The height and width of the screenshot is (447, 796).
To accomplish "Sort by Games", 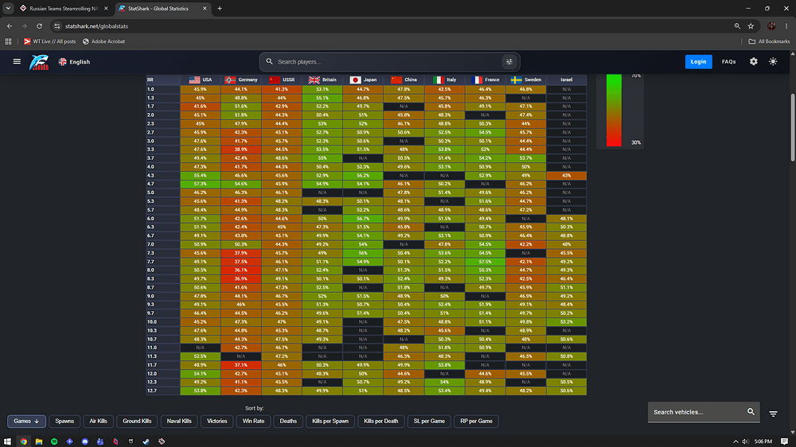I will (x=26, y=421).
